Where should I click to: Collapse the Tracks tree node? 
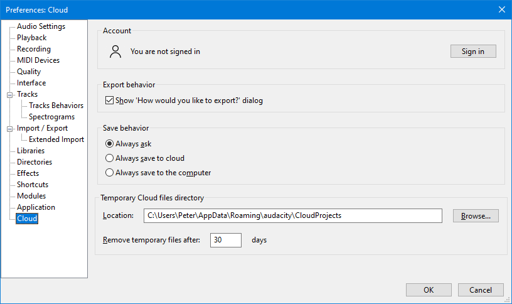pyautogui.click(x=9, y=95)
